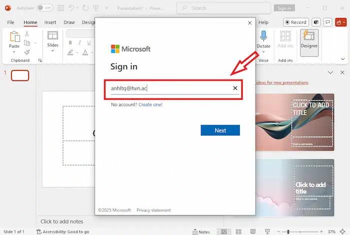
Task: Expand the Paste options dropdown
Action: [14, 52]
